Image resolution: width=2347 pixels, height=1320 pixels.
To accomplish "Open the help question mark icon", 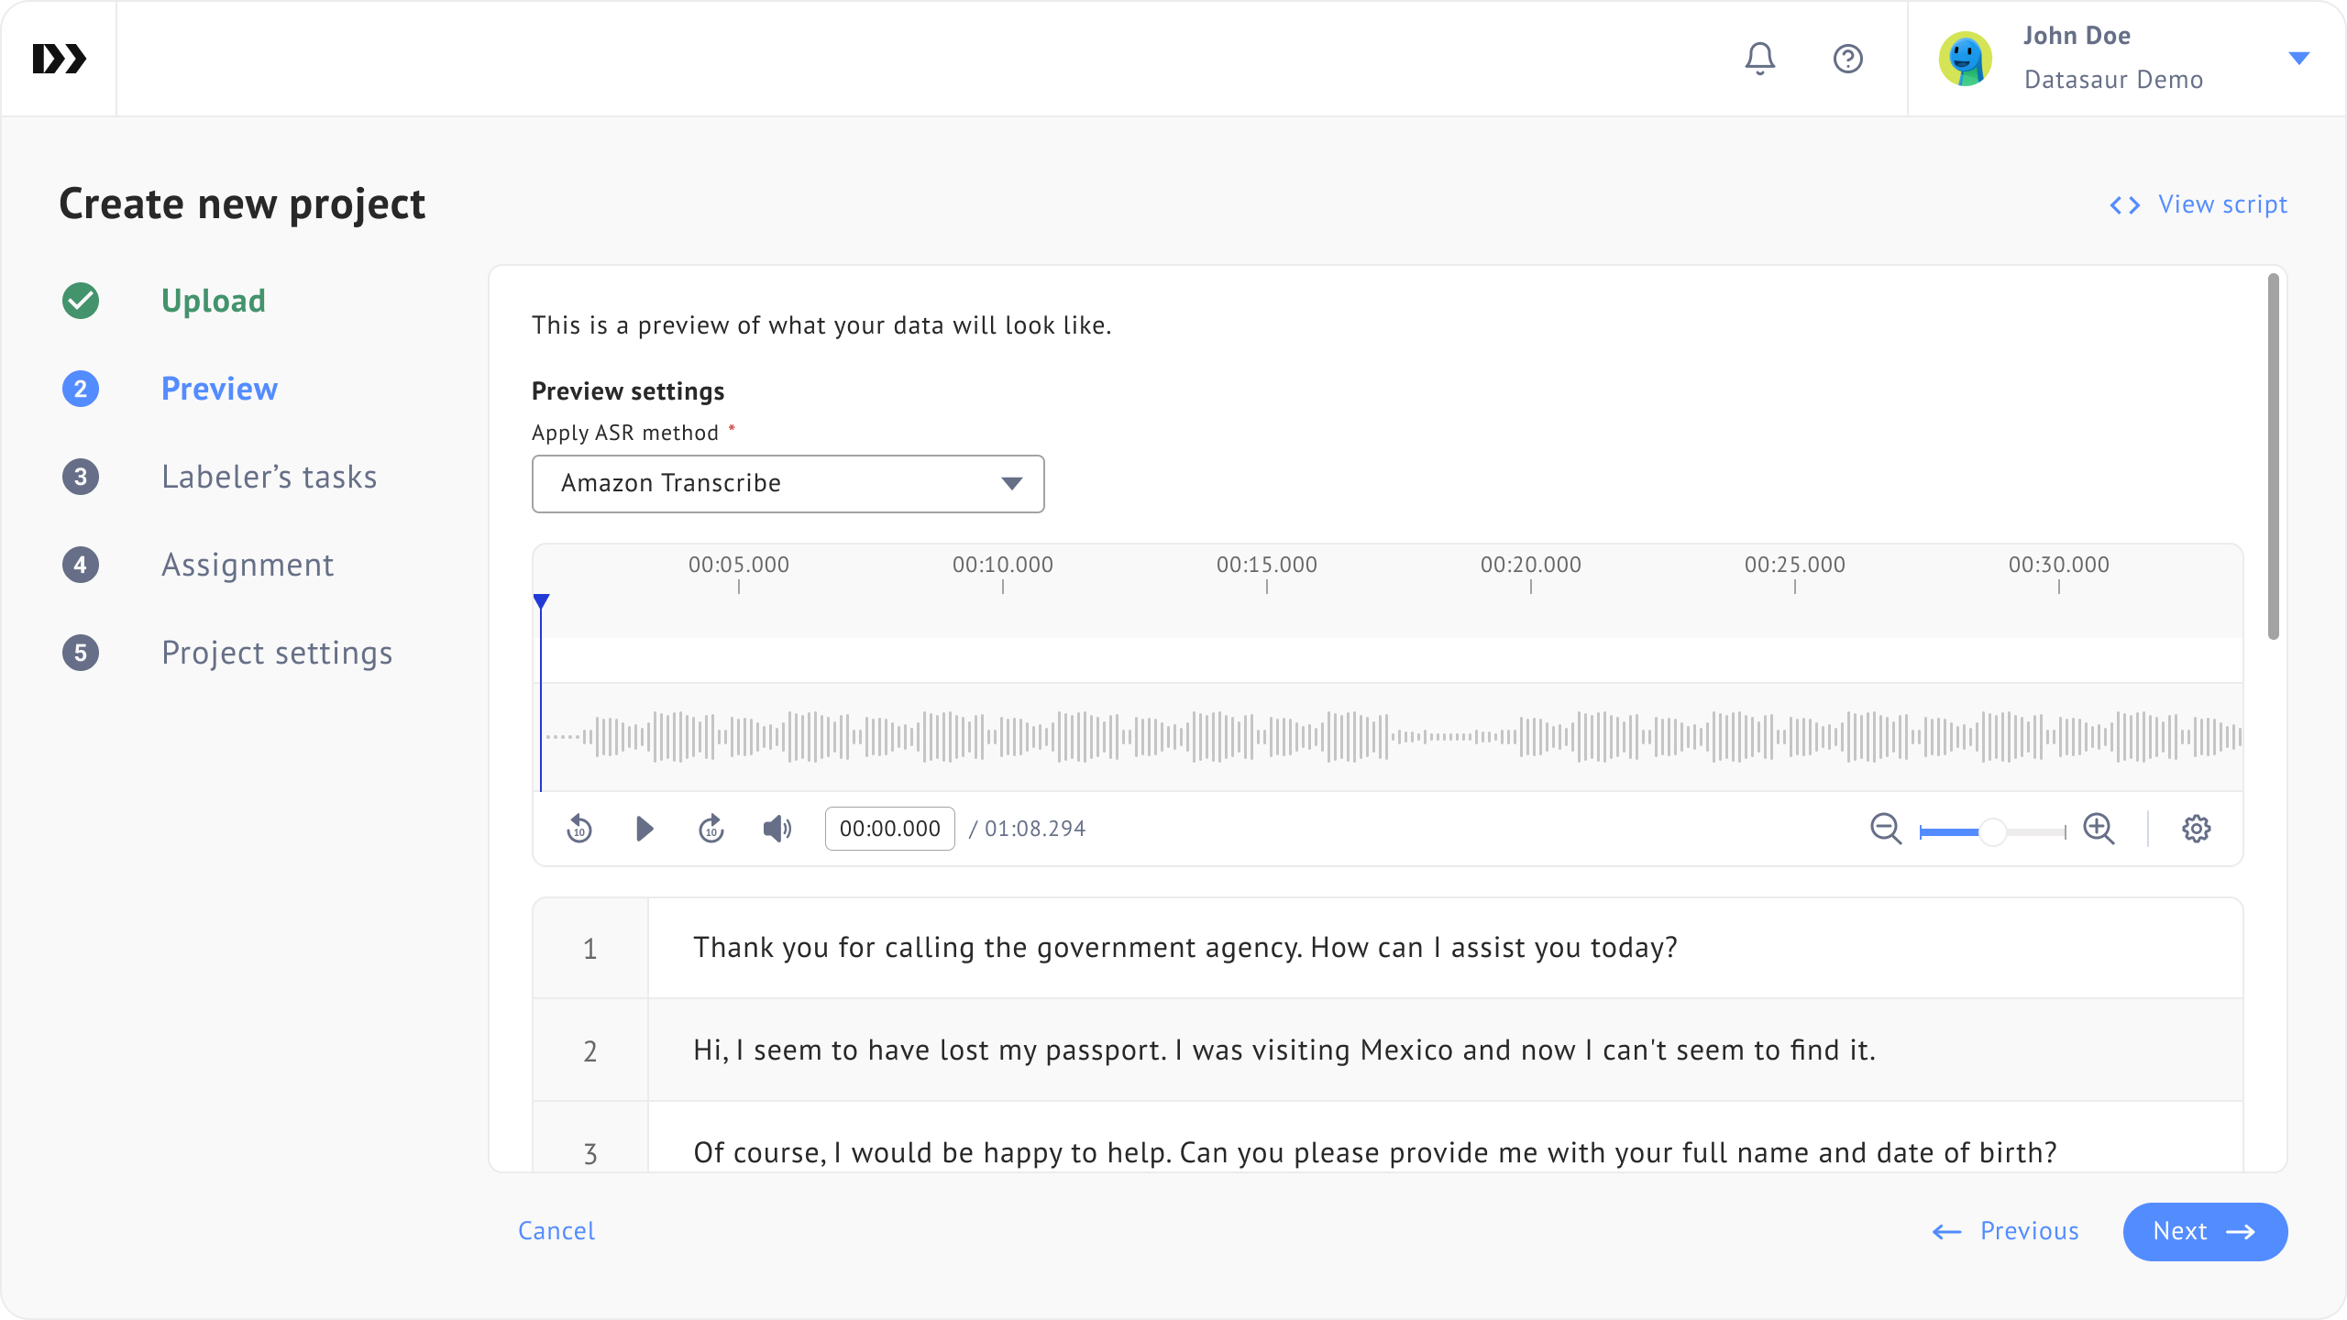I will pyautogui.click(x=1847, y=59).
